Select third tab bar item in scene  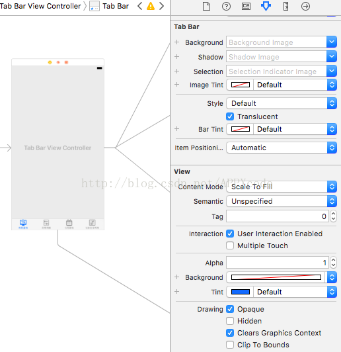tap(69, 224)
